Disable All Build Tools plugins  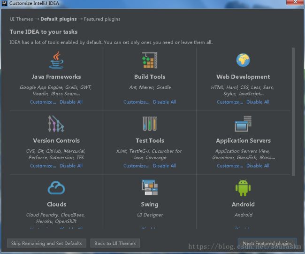coord(164,102)
